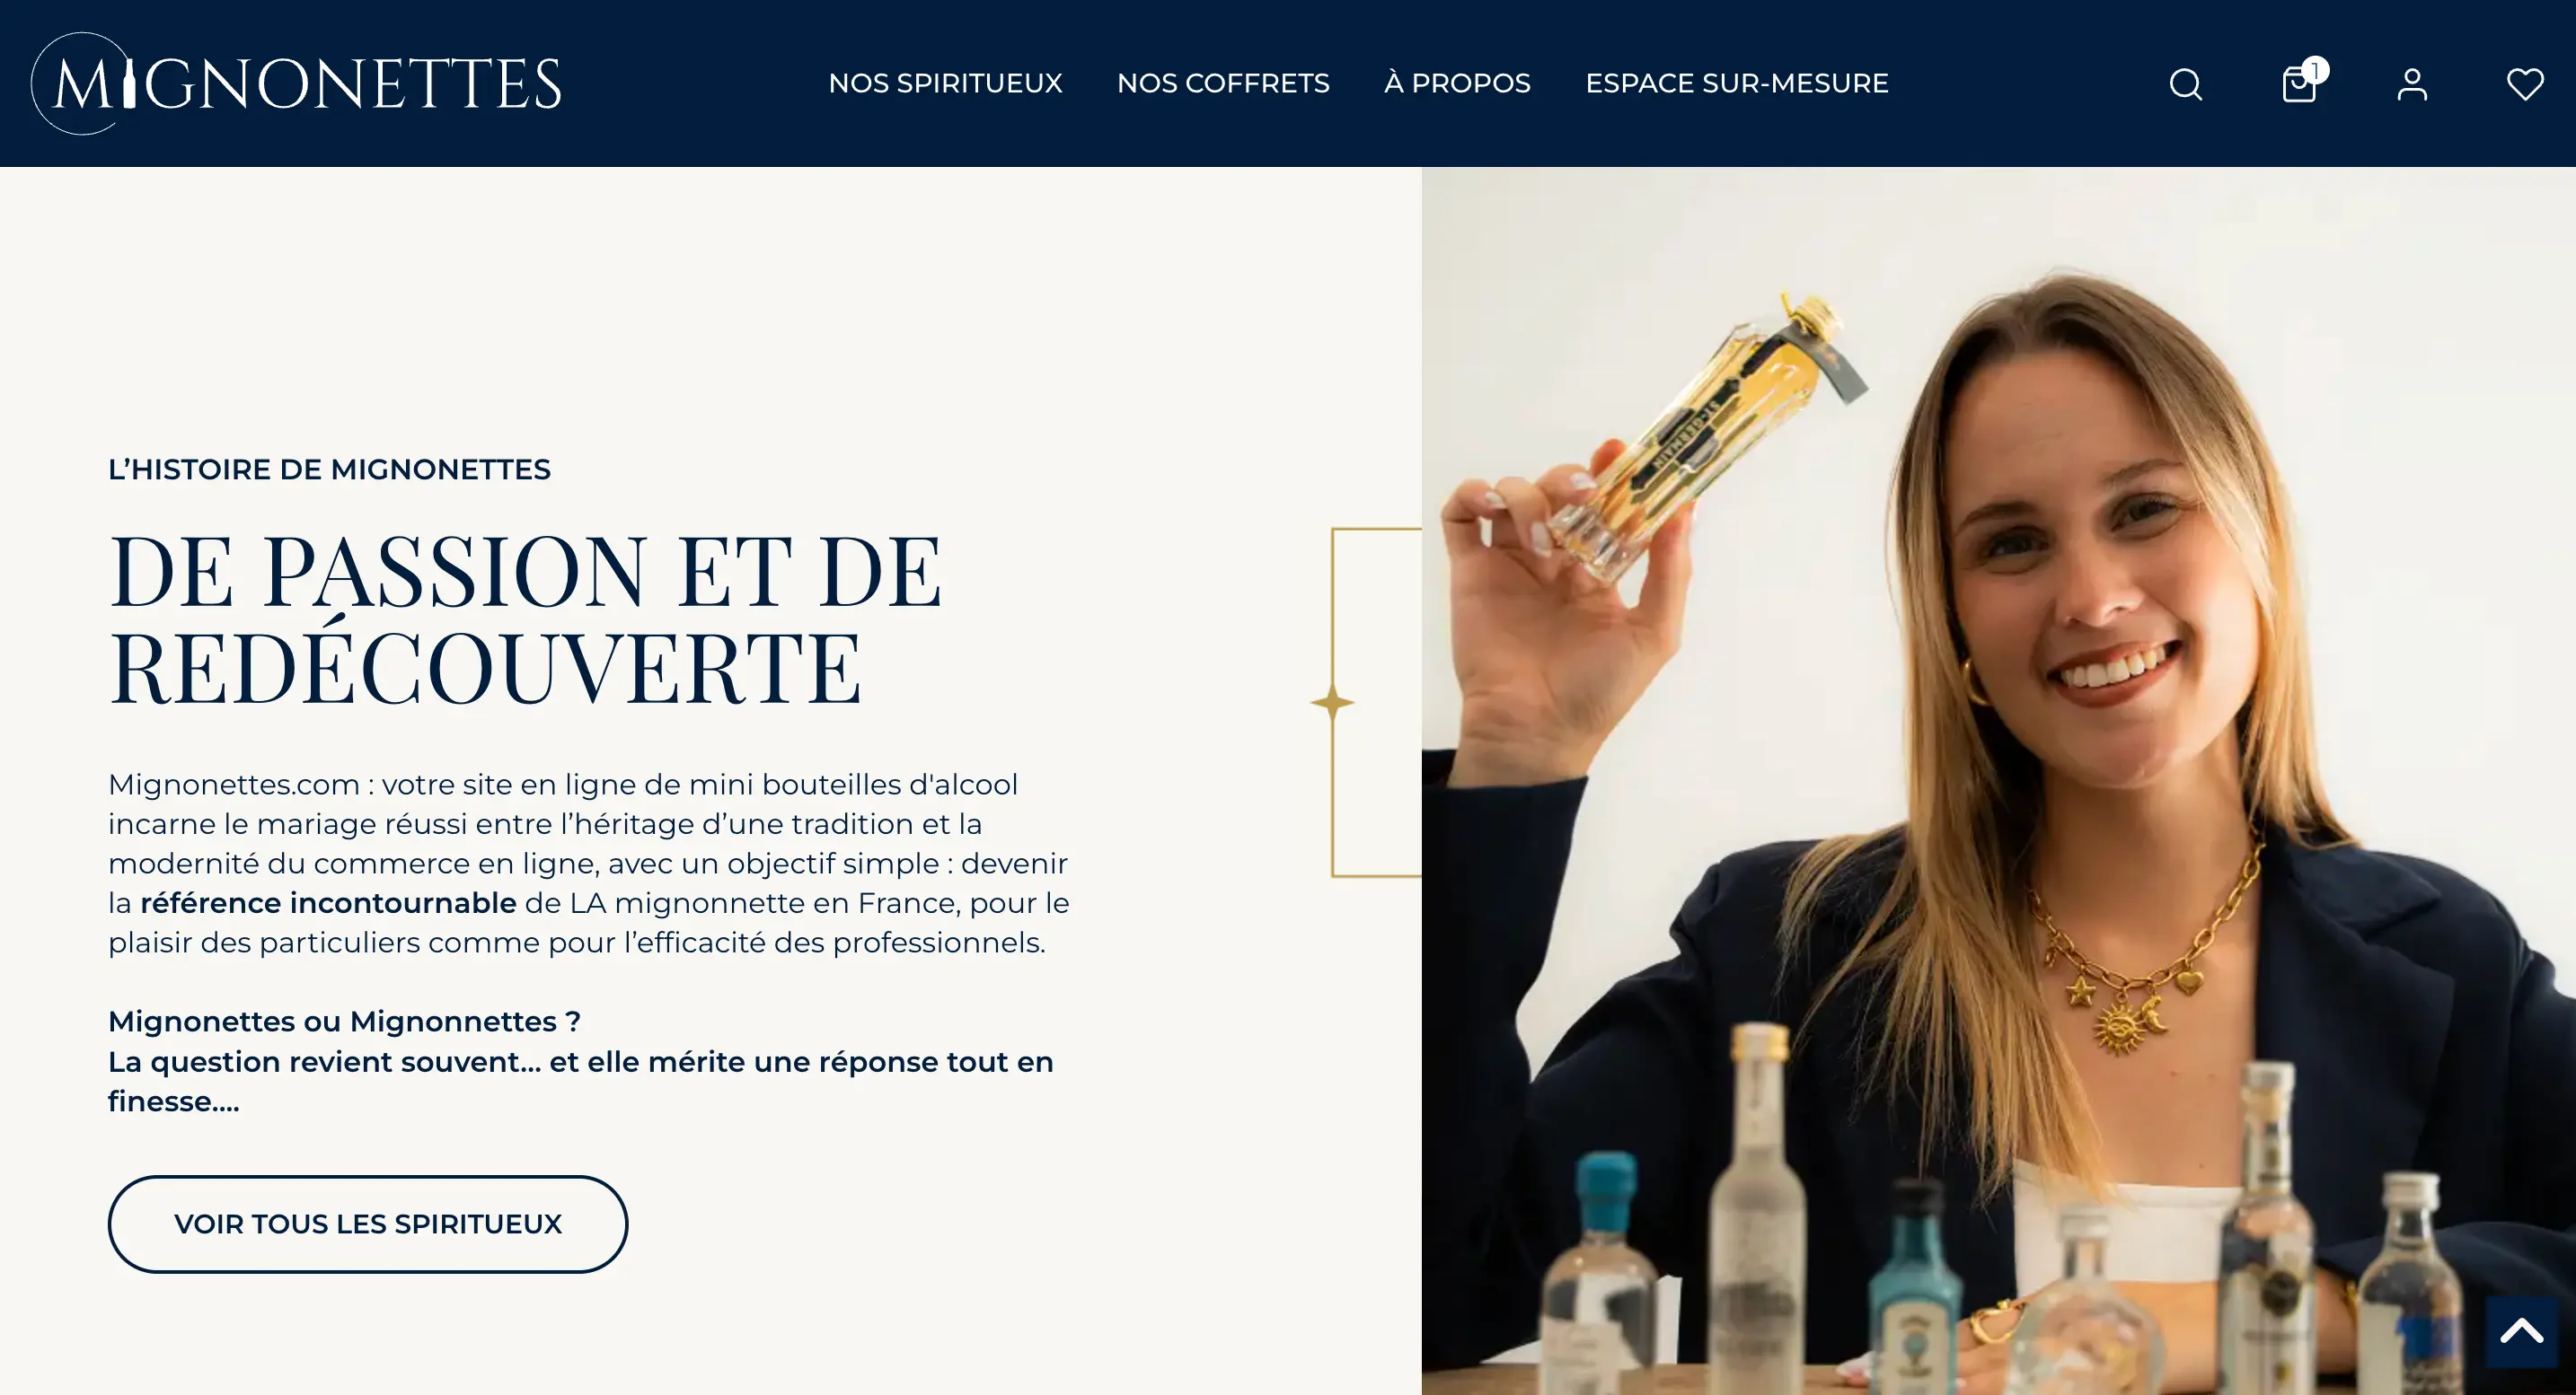Click the 'Mignonettes ou Mignonnettes ?' line
The image size is (2576, 1395).
(x=344, y=1022)
